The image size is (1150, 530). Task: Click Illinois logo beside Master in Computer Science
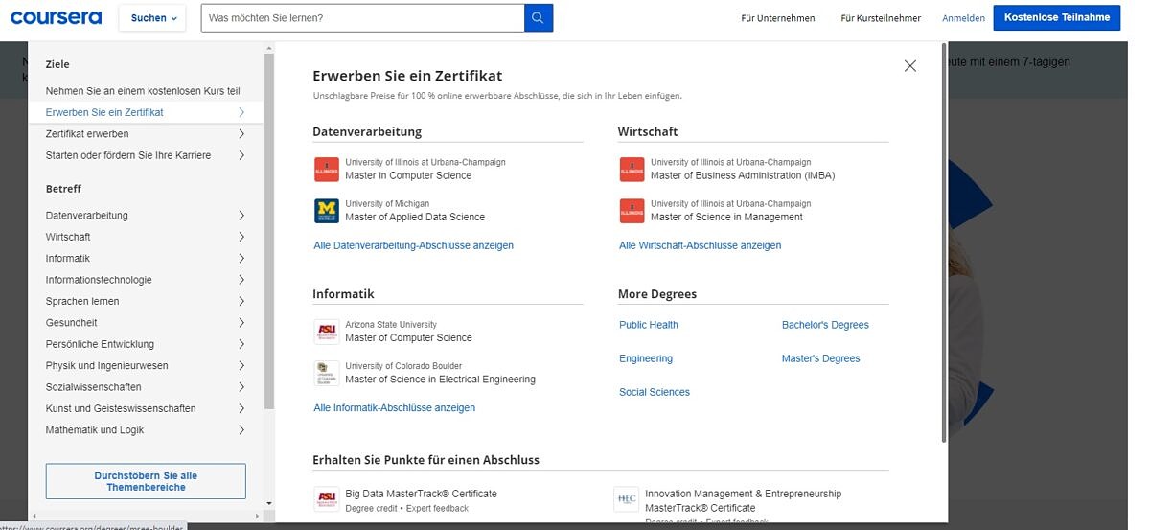pos(327,170)
